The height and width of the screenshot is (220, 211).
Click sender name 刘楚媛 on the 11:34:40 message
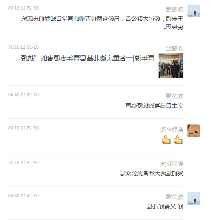click(174, 96)
